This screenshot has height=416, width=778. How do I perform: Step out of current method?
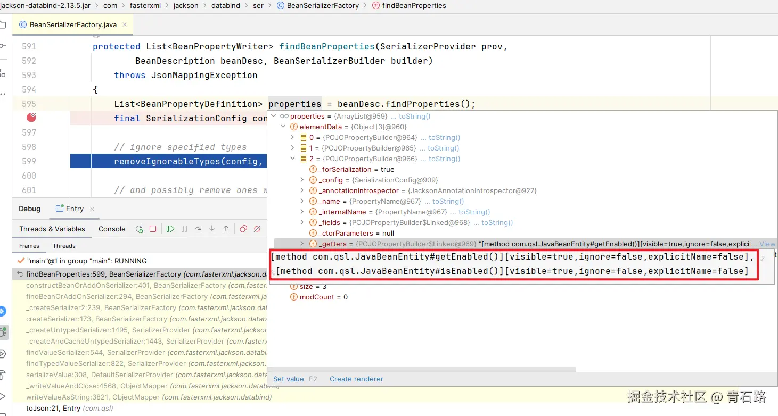point(226,229)
